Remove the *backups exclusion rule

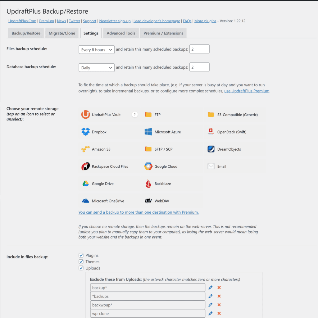[x=219, y=296]
